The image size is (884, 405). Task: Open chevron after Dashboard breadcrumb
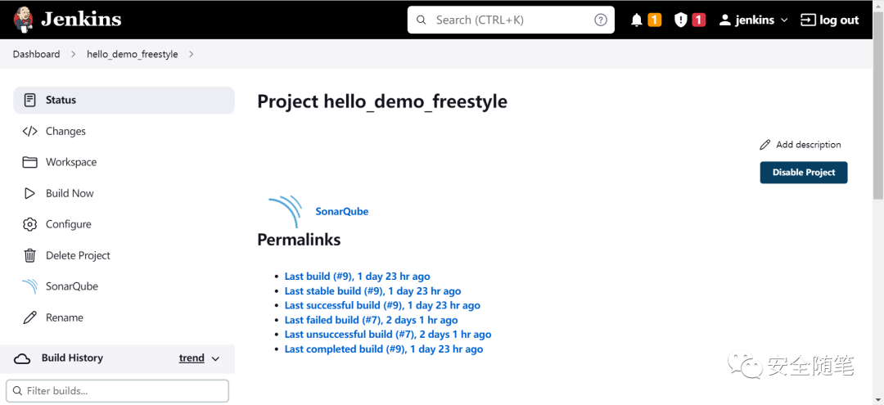pos(74,54)
